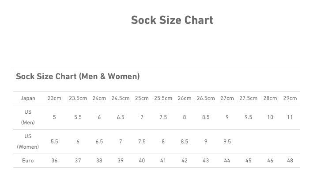Viewport: 336px width, 181px height.
Task: Click the Sock Size Chart page title
Action: (x=172, y=20)
